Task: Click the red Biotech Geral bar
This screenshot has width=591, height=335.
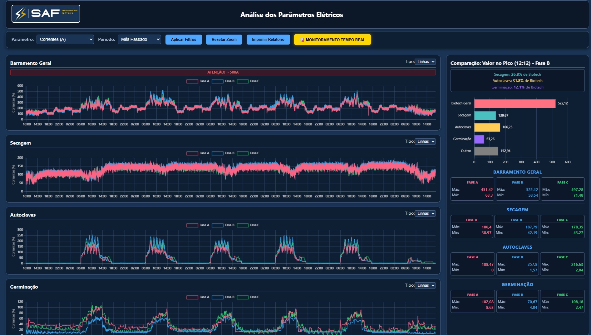Action: [x=515, y=103]
